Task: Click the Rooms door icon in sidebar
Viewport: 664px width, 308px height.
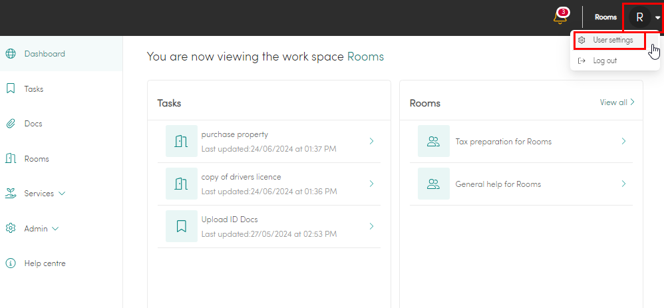Action: 11,158
